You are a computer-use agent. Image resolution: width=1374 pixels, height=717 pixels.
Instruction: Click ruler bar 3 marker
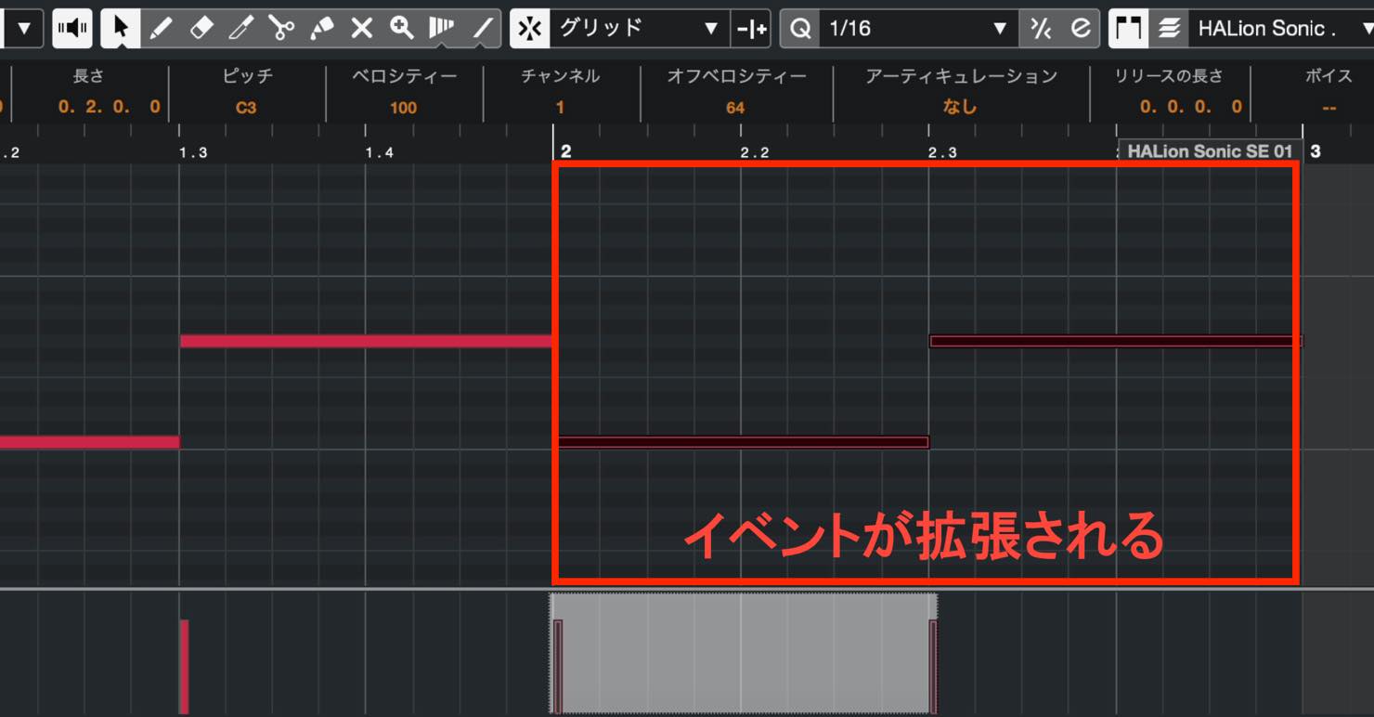pyautogui.click(x=1314, y=151)
